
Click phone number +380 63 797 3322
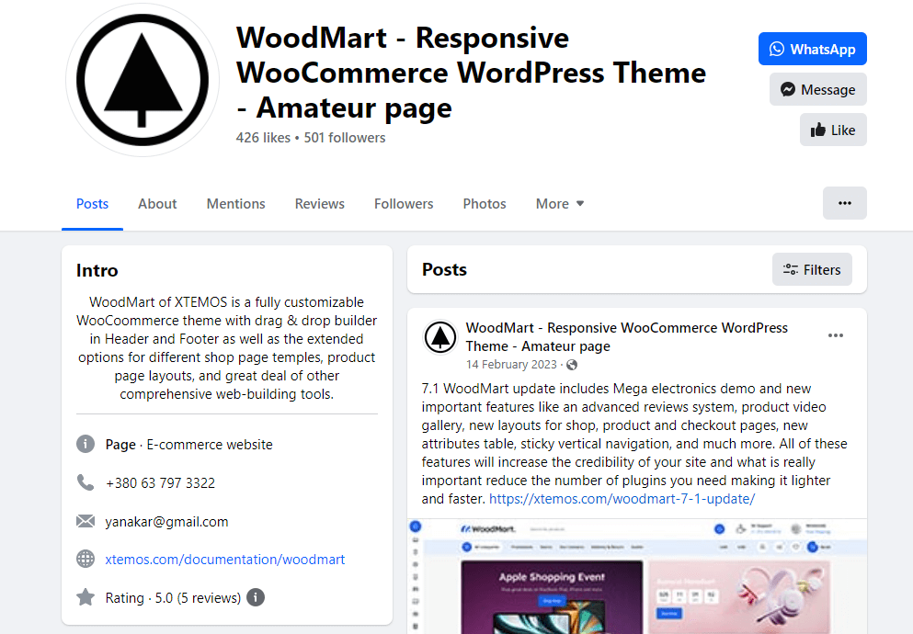click(x=160, y=483)
